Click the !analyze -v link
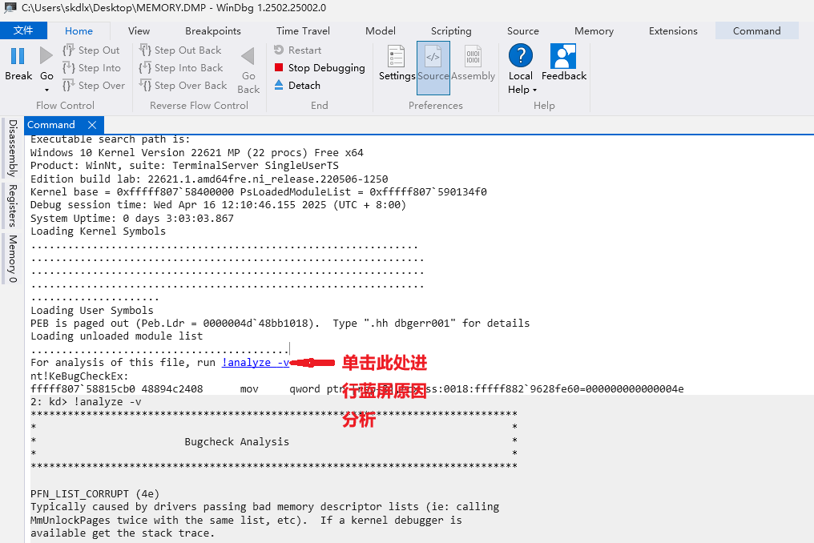This screenshot has width=814, height=543. pos(256,362)
